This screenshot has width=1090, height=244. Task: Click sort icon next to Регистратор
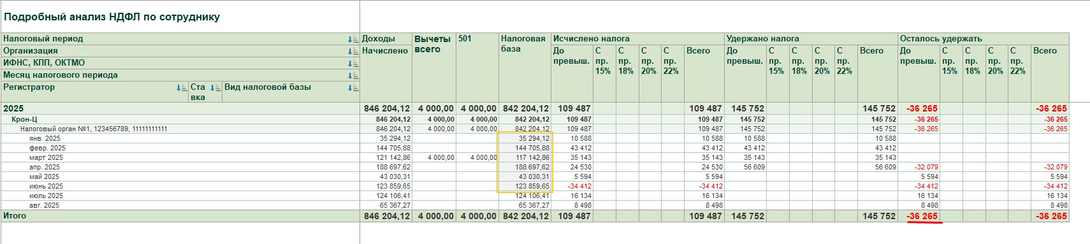tap(182, 87)
